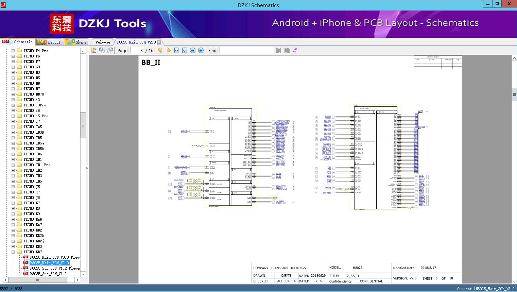
Task: Click the folder icon beside TECNO F4 Pro
Action: tap(20, 51)
